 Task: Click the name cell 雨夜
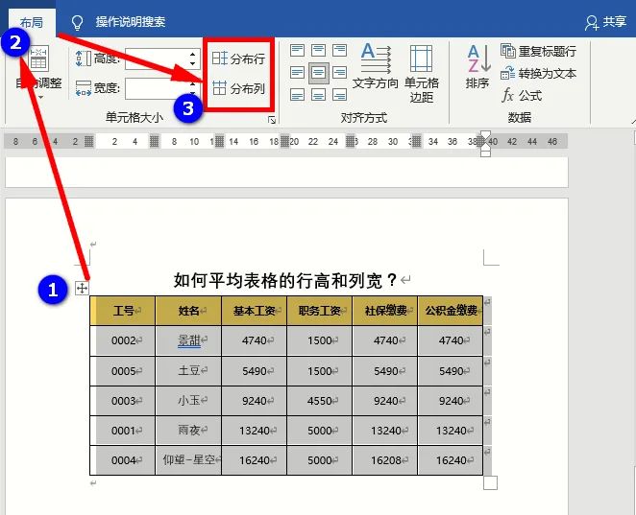click(188, 431)
